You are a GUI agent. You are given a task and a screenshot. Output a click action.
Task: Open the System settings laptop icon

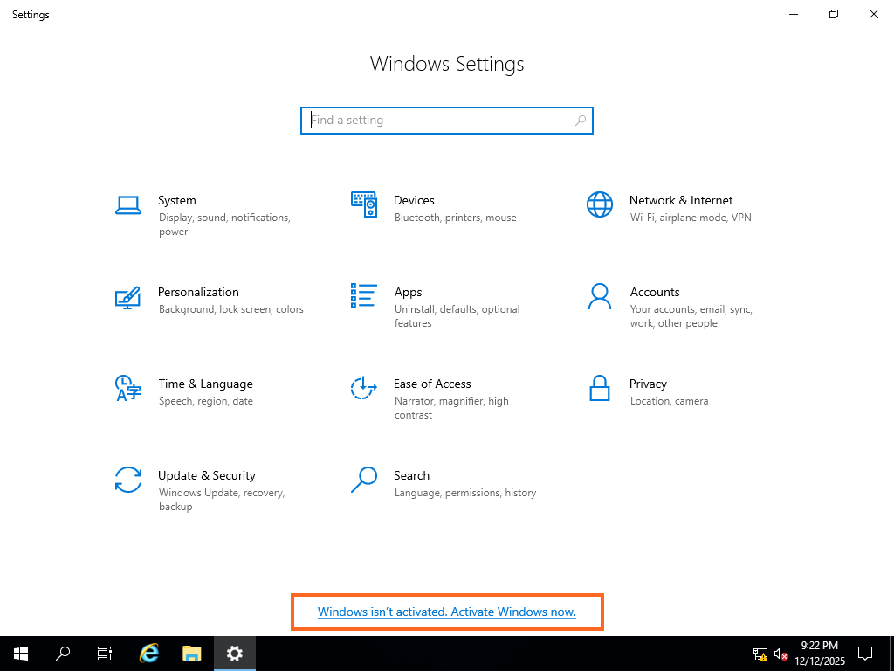[x=128, y=205]
